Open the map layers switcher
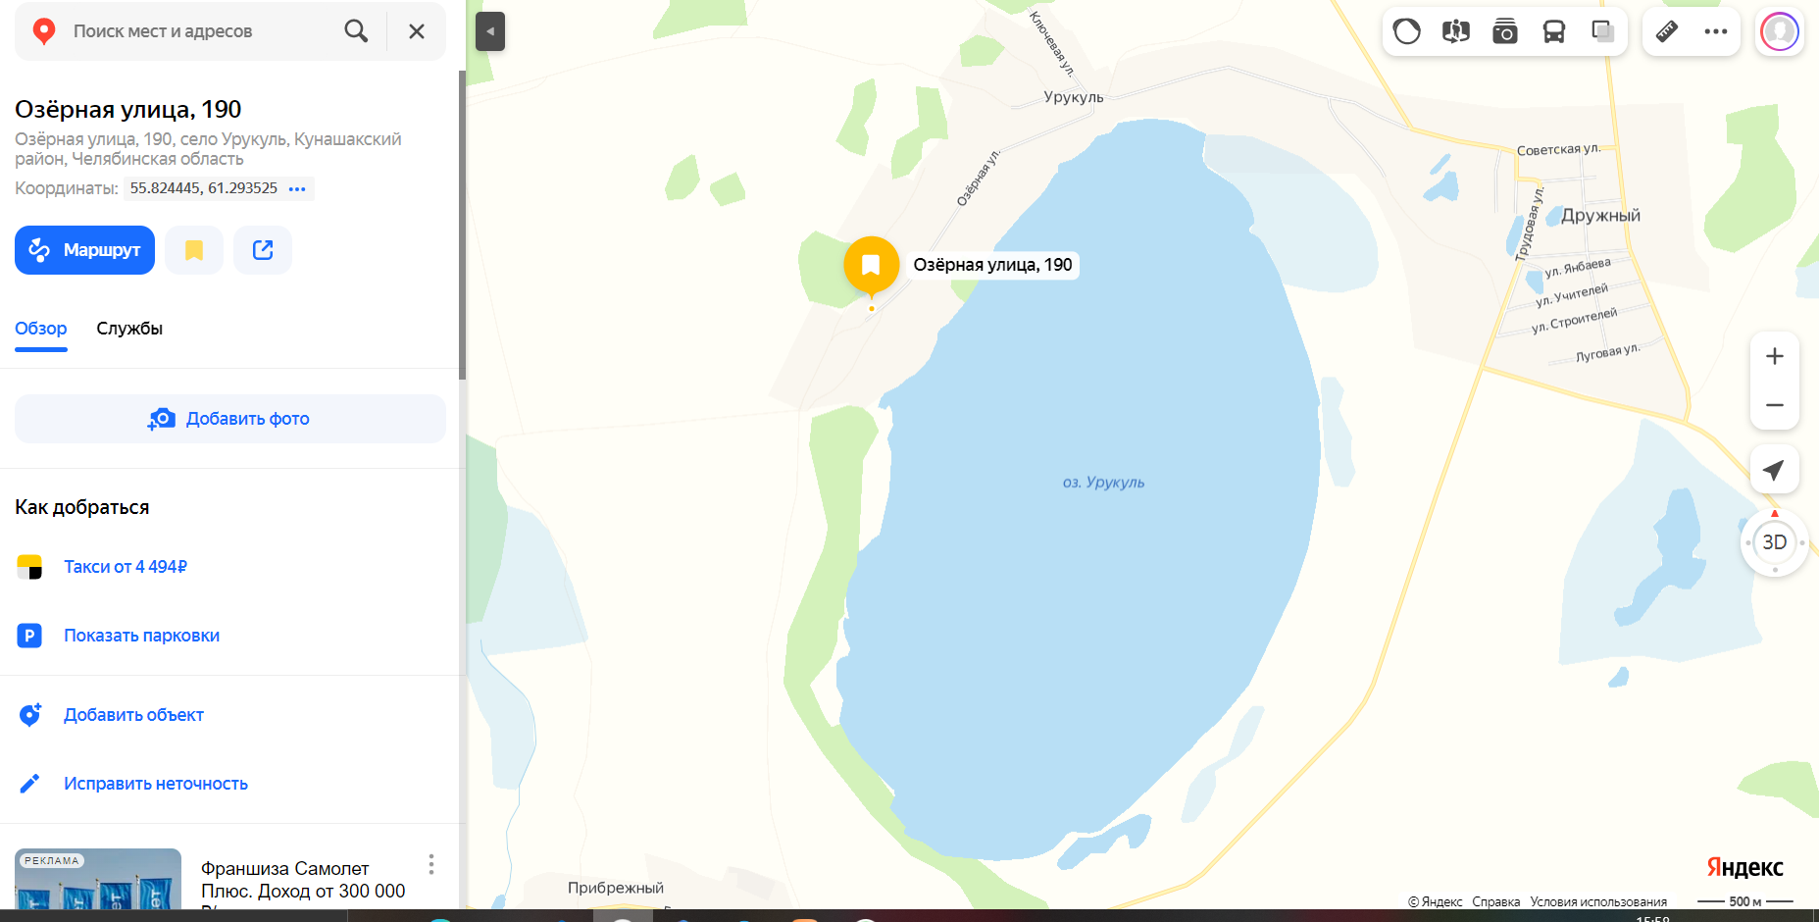Screen dimensions: 1819x922 pos(1603,31)
